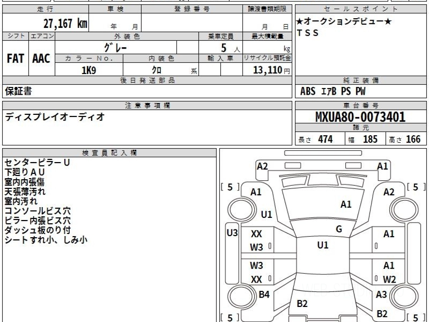The image size is (429, 322).
Task: Click the FAT shift value
Action: [15, 59]
